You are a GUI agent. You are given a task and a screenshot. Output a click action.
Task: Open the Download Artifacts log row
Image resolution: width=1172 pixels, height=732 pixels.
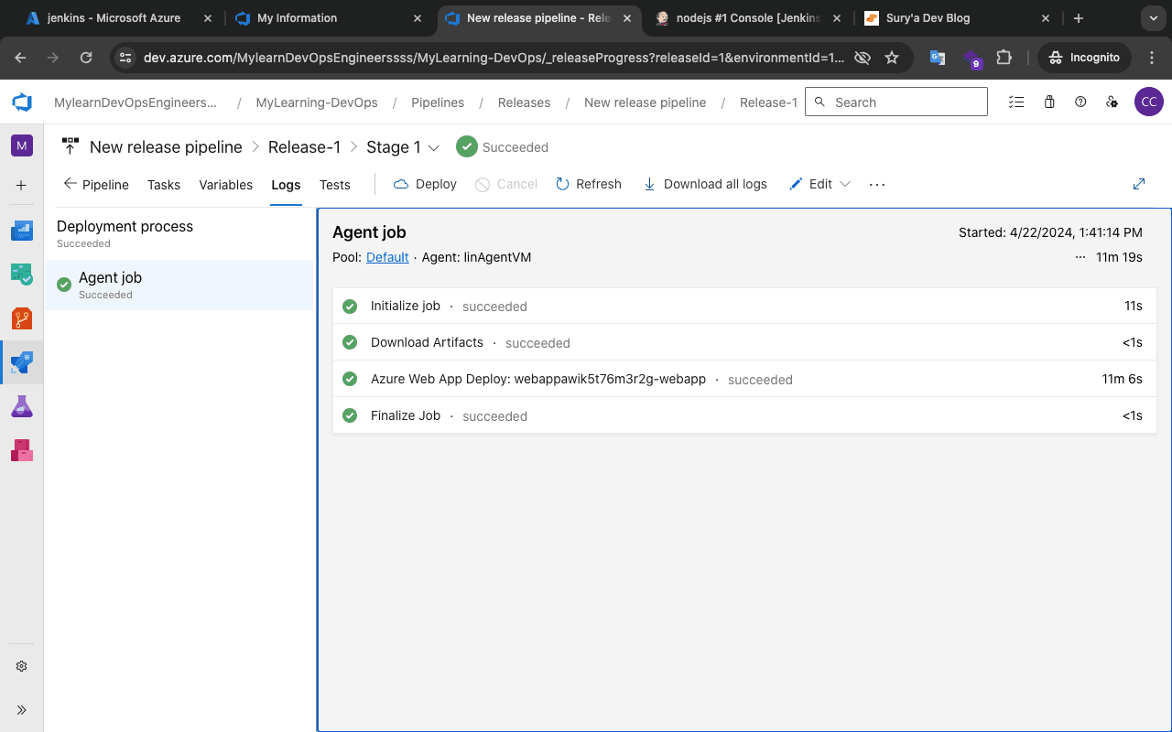[x=744, y=342]
